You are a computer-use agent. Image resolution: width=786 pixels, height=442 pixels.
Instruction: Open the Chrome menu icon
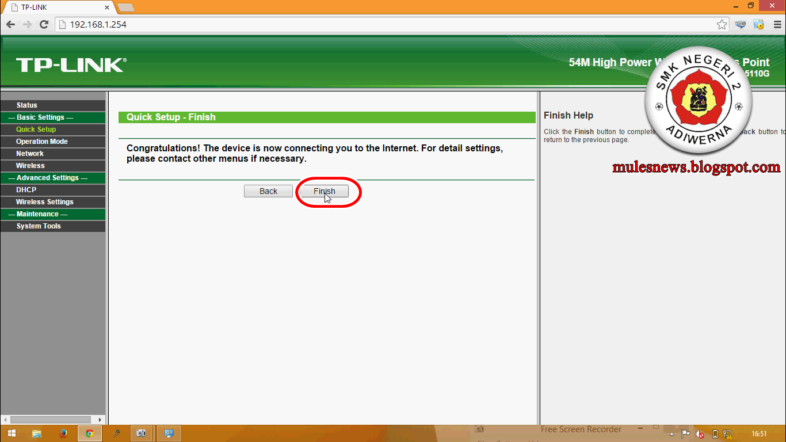click(778, 25)
